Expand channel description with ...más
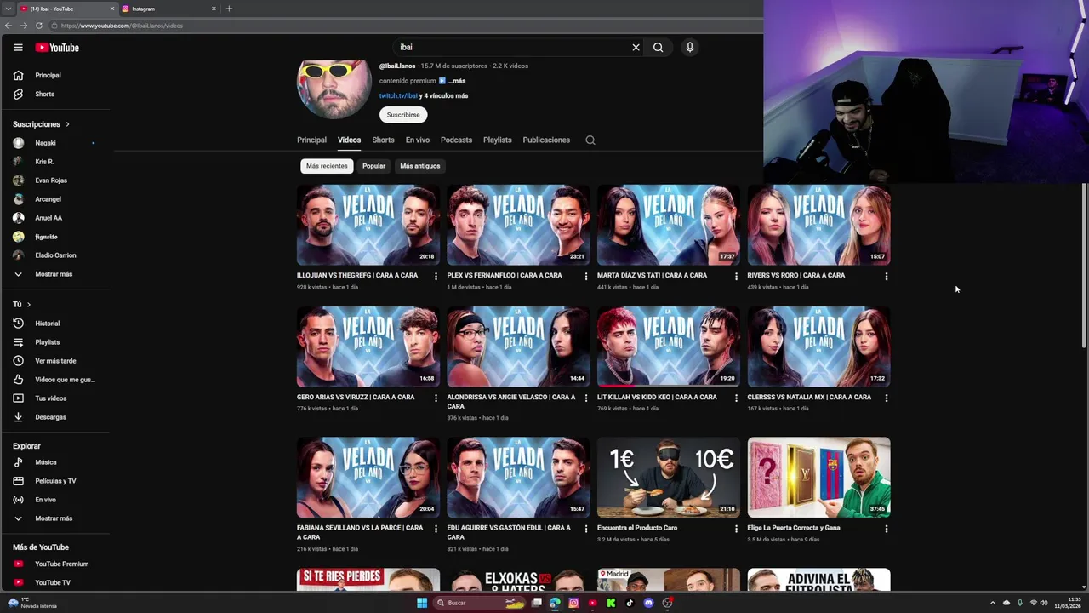The height and width of the screenshot is (613, 1089). pos(457,81)
